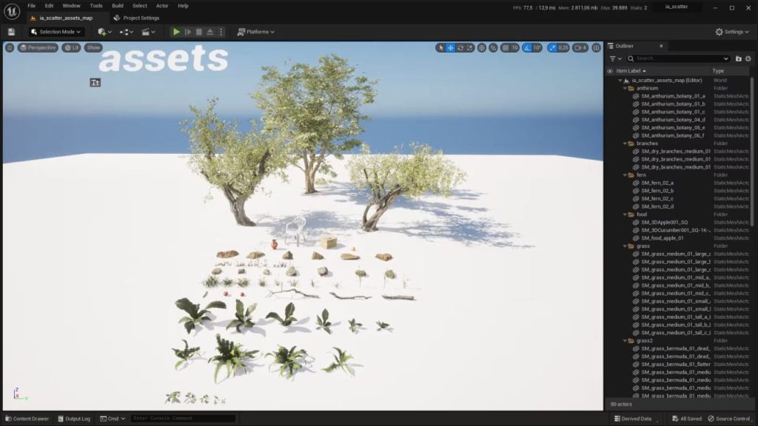Select the rotate gizmo tool
This screenshot has height=426, width=758.
[460, 47]
